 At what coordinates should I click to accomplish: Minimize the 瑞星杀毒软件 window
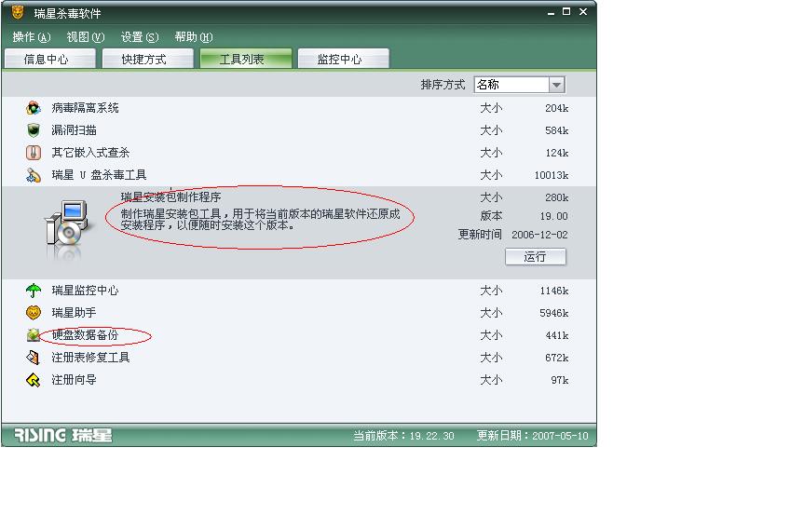click(x=551, y=12)
